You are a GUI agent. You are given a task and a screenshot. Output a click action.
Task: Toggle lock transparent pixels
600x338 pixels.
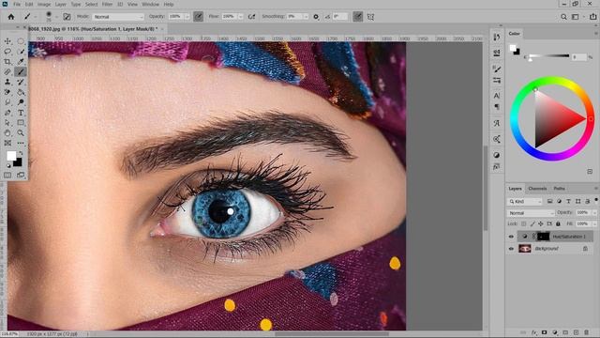(523, 223)
